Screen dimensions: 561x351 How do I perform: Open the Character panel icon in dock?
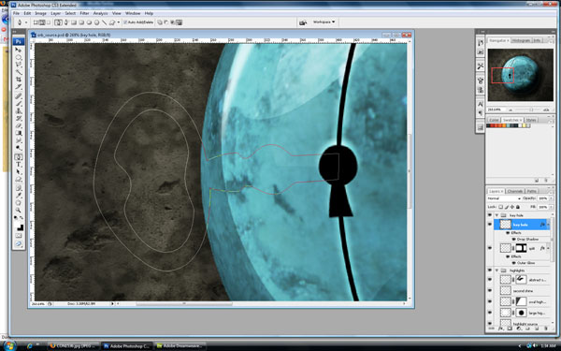pos(481,104)
